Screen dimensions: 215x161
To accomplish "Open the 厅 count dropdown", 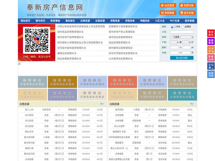I will (186, 42).
